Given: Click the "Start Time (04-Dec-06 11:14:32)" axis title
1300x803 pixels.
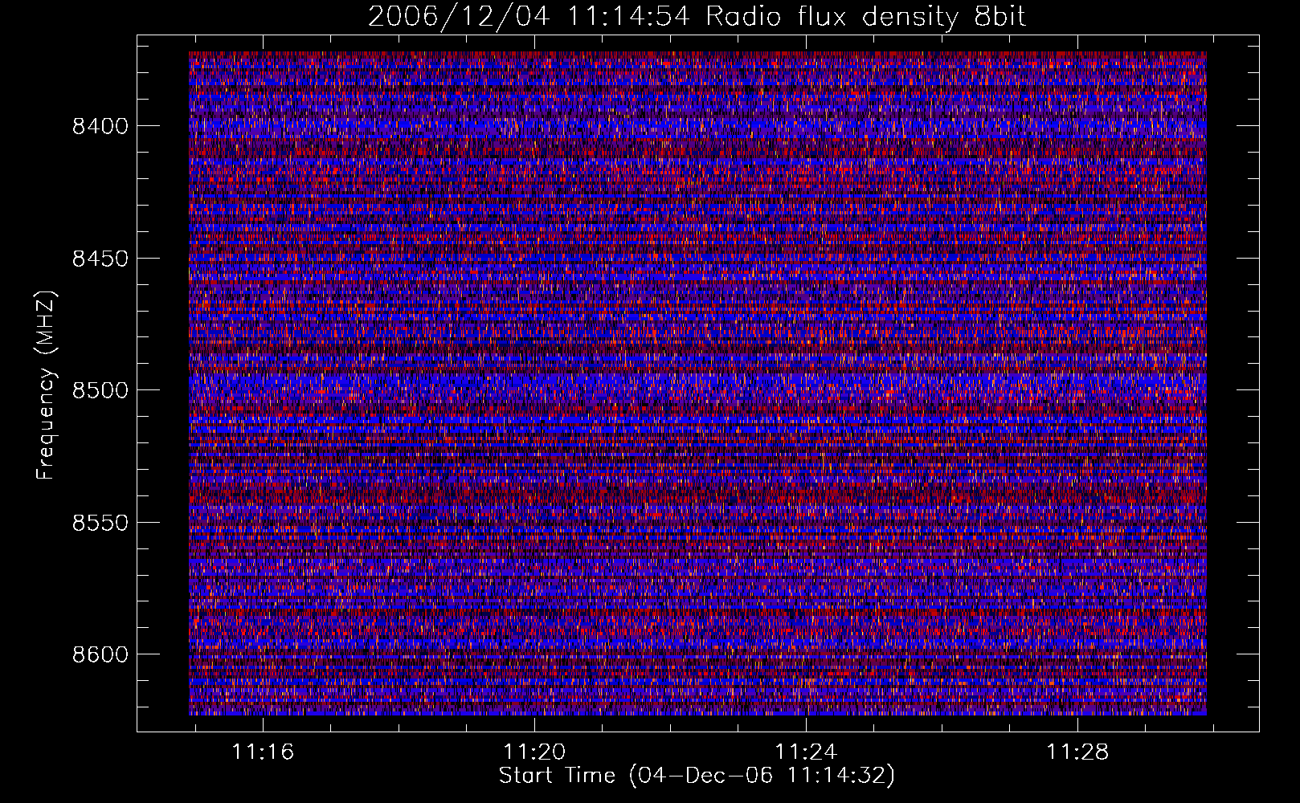Looking at the screenshot, I should [697, 776].
